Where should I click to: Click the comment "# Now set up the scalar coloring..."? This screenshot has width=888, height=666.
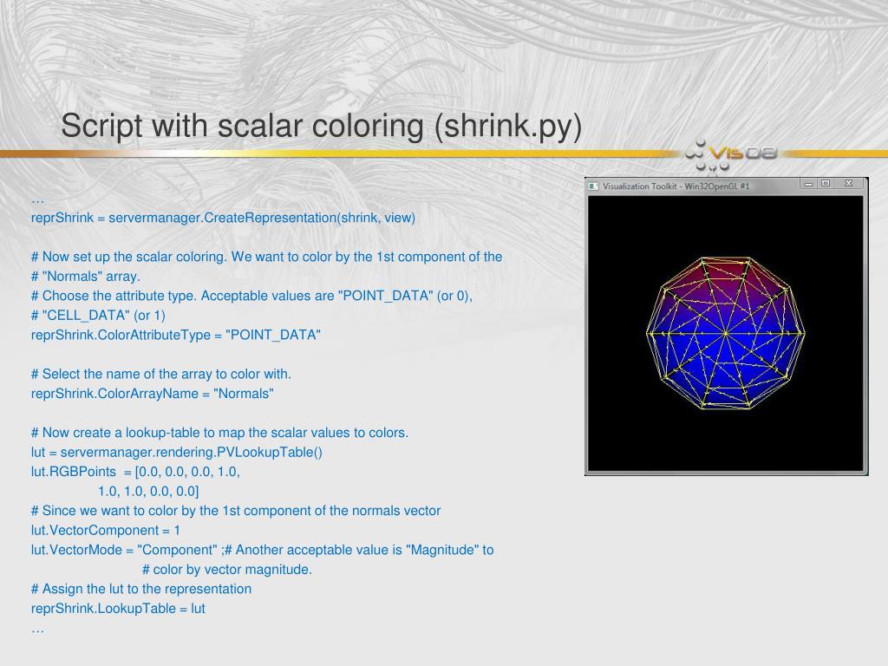267,257
